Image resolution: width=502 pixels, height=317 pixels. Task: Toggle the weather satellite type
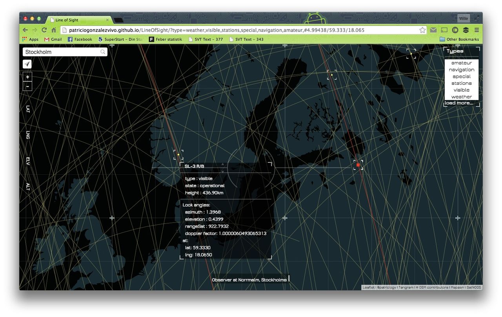tap(461, 97)
